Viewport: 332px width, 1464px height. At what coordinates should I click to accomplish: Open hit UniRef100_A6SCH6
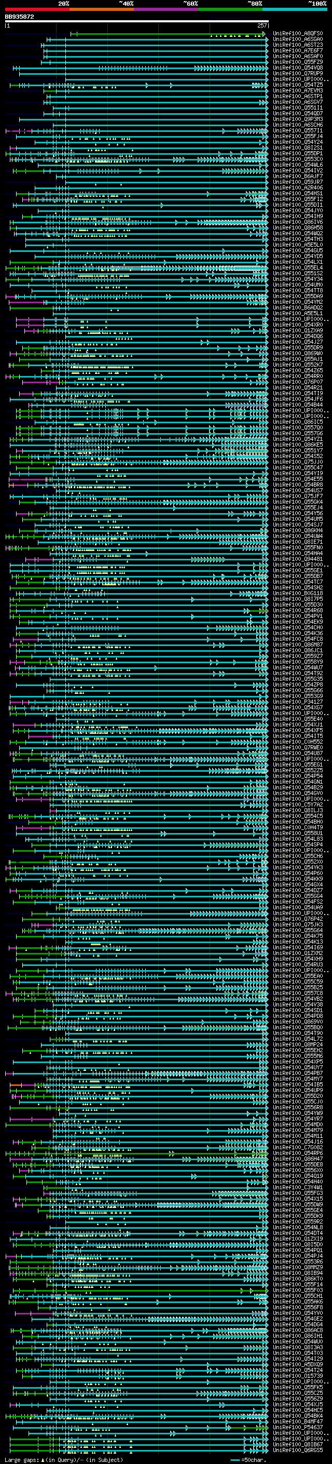(x=298, y=125)
